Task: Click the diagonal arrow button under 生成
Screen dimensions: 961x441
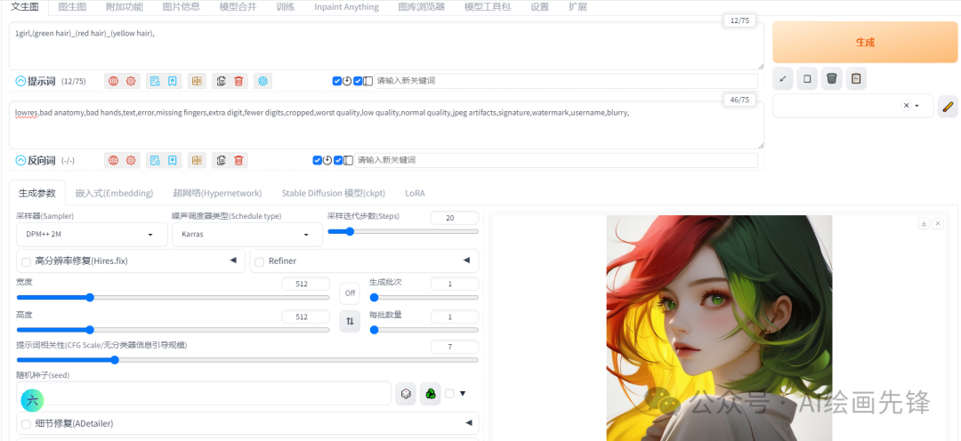Action: coord(783,78)
